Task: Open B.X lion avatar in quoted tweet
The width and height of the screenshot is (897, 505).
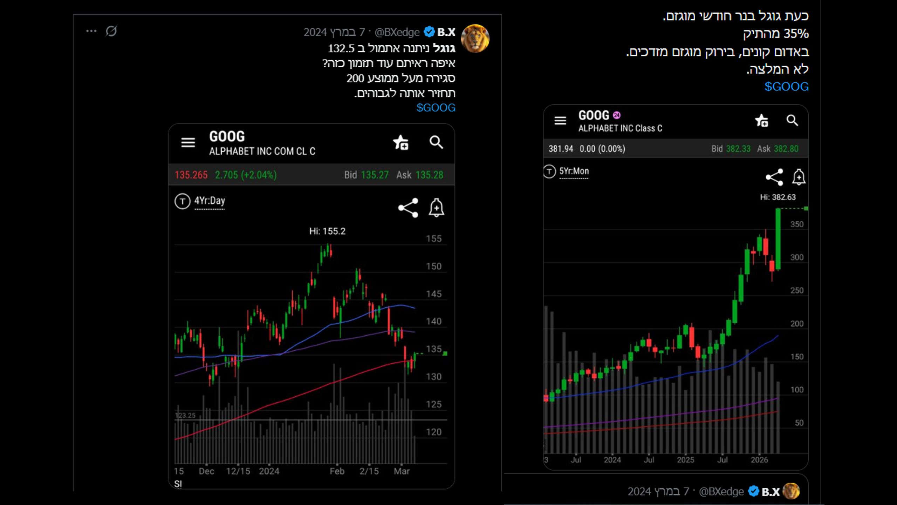Action: pyautogui.click(x=475, y=39)
